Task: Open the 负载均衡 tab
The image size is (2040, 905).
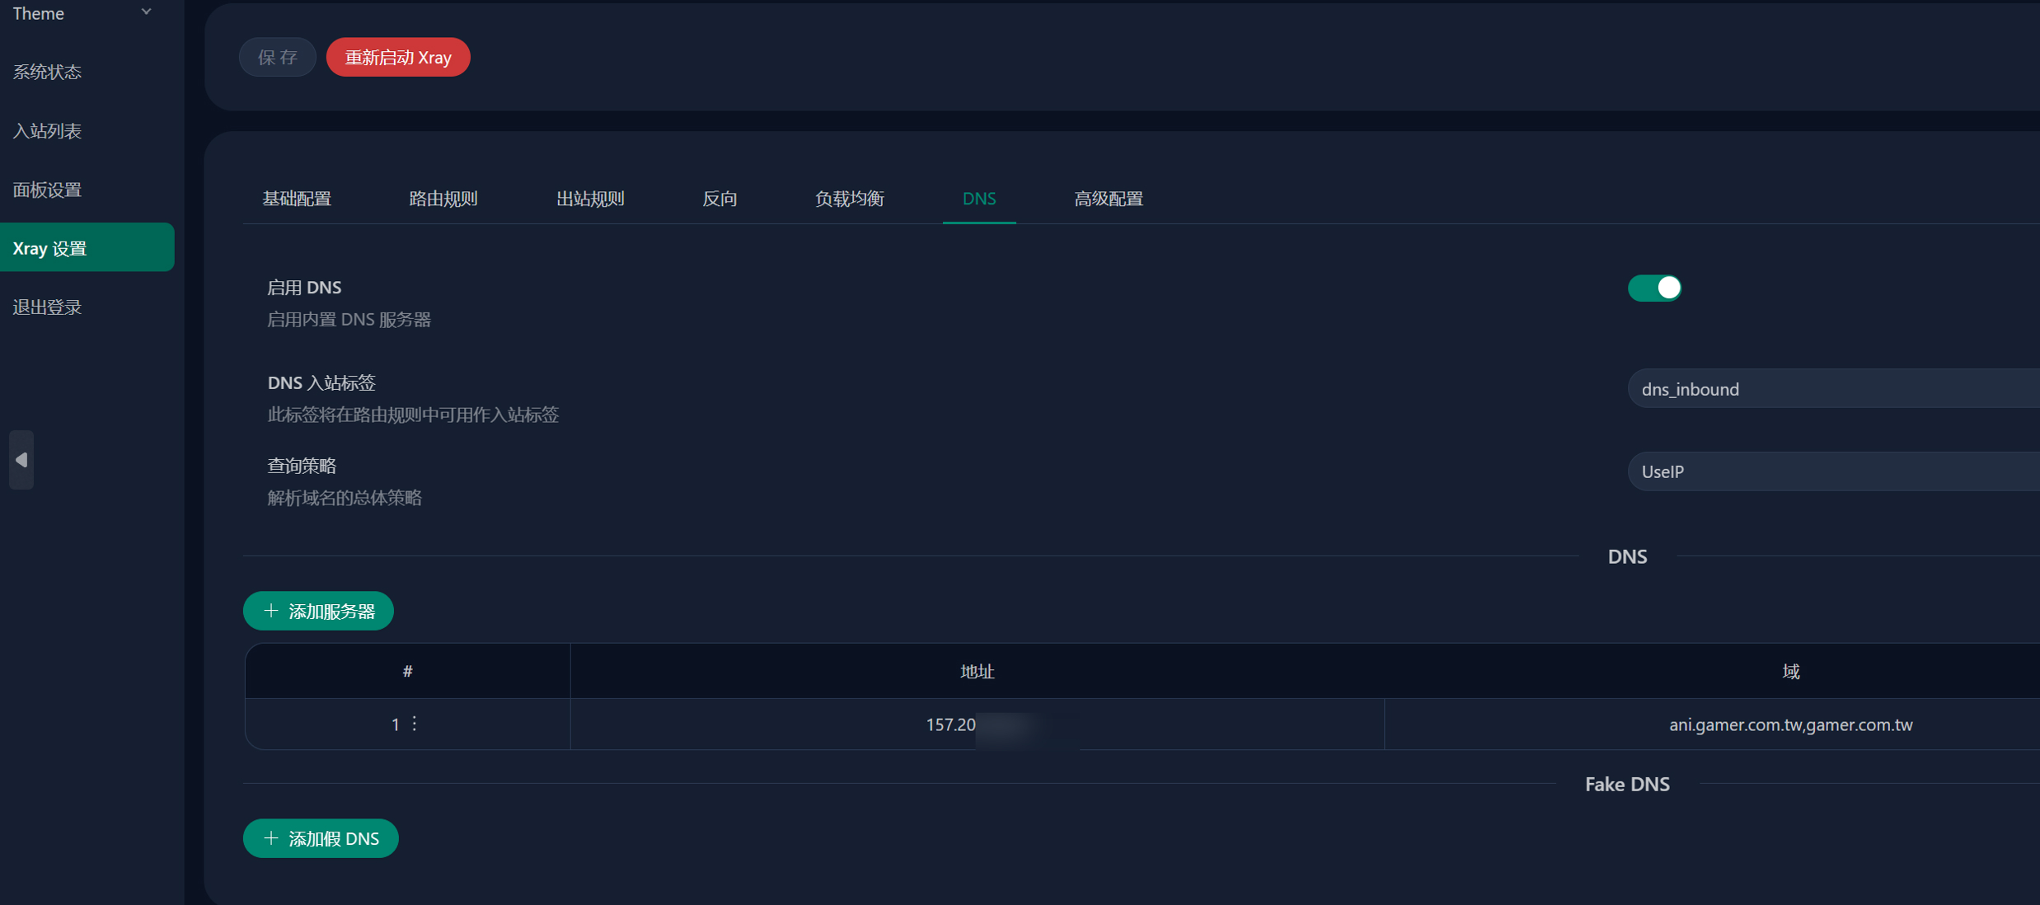Action: pyautogui.click(x=849, y=199)
